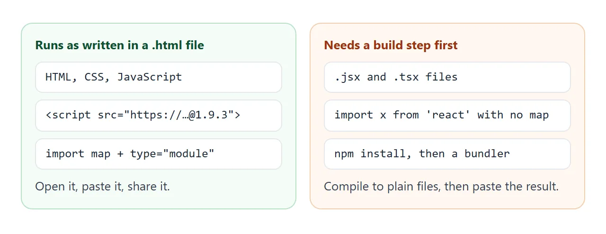The height and width of the screenshot is (234, 606).
Task: Click the 'Compile to plain files' caption
Action: pyautogui.click(x=442, y=187)
